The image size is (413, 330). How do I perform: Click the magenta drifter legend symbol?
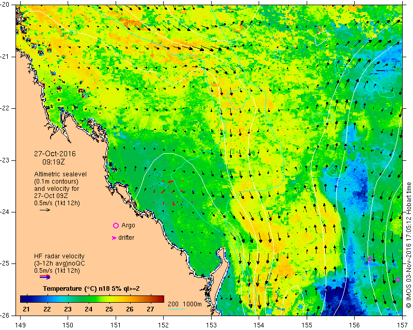[114, 238]
